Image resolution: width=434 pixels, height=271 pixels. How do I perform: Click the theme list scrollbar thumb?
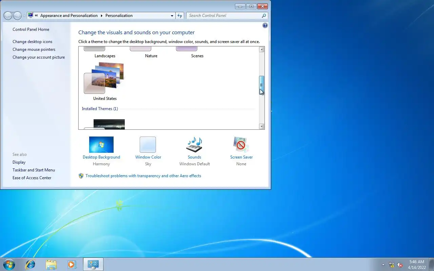(x=261, y=85)
